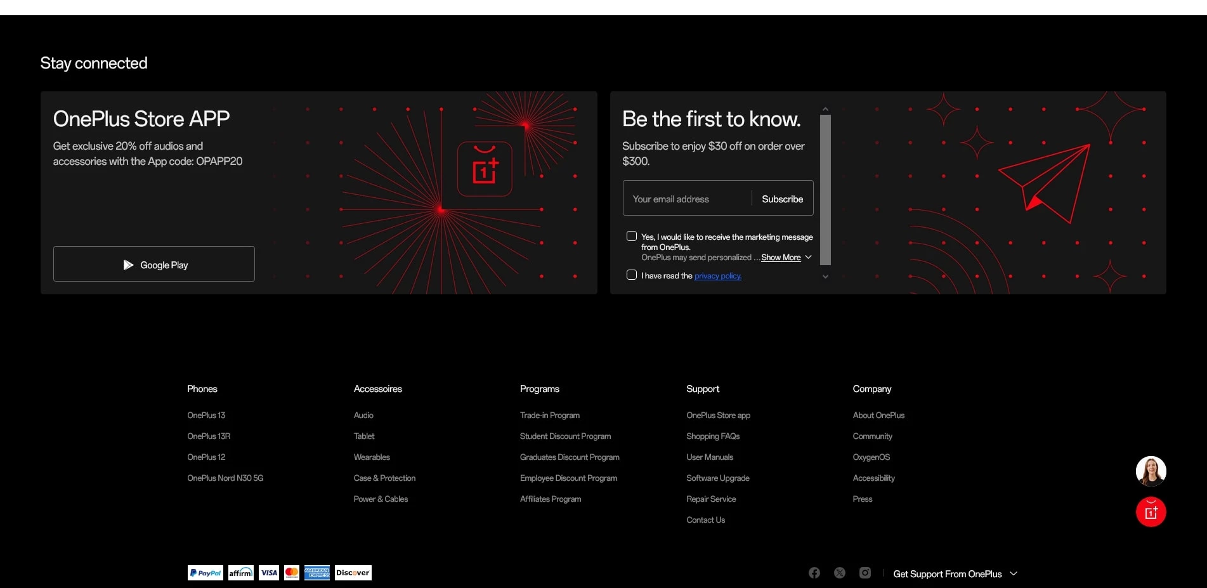
Task: Select the Visa payment method icon
Action: coord(268,572)
